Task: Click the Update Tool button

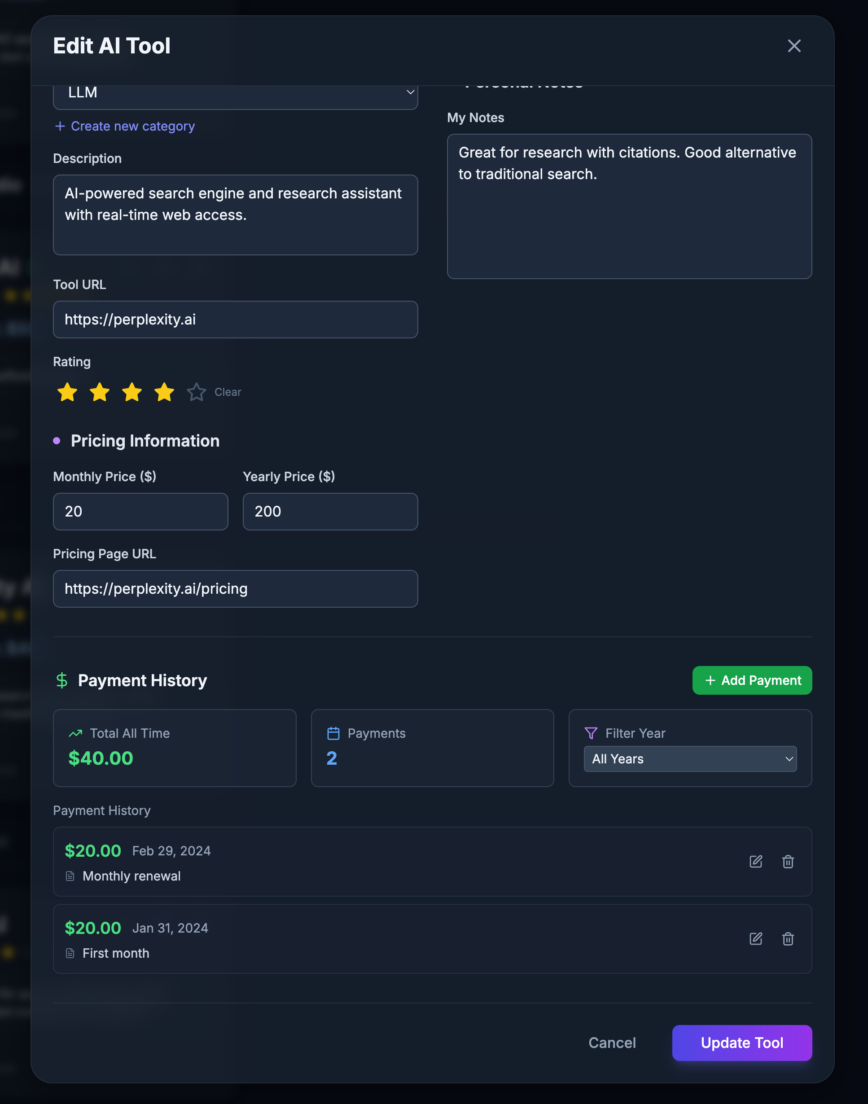Action: [x=741, y=1043]
